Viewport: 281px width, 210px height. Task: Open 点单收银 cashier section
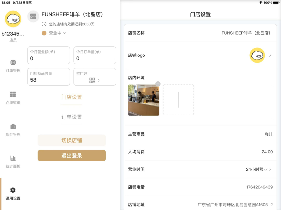[13, 98]
